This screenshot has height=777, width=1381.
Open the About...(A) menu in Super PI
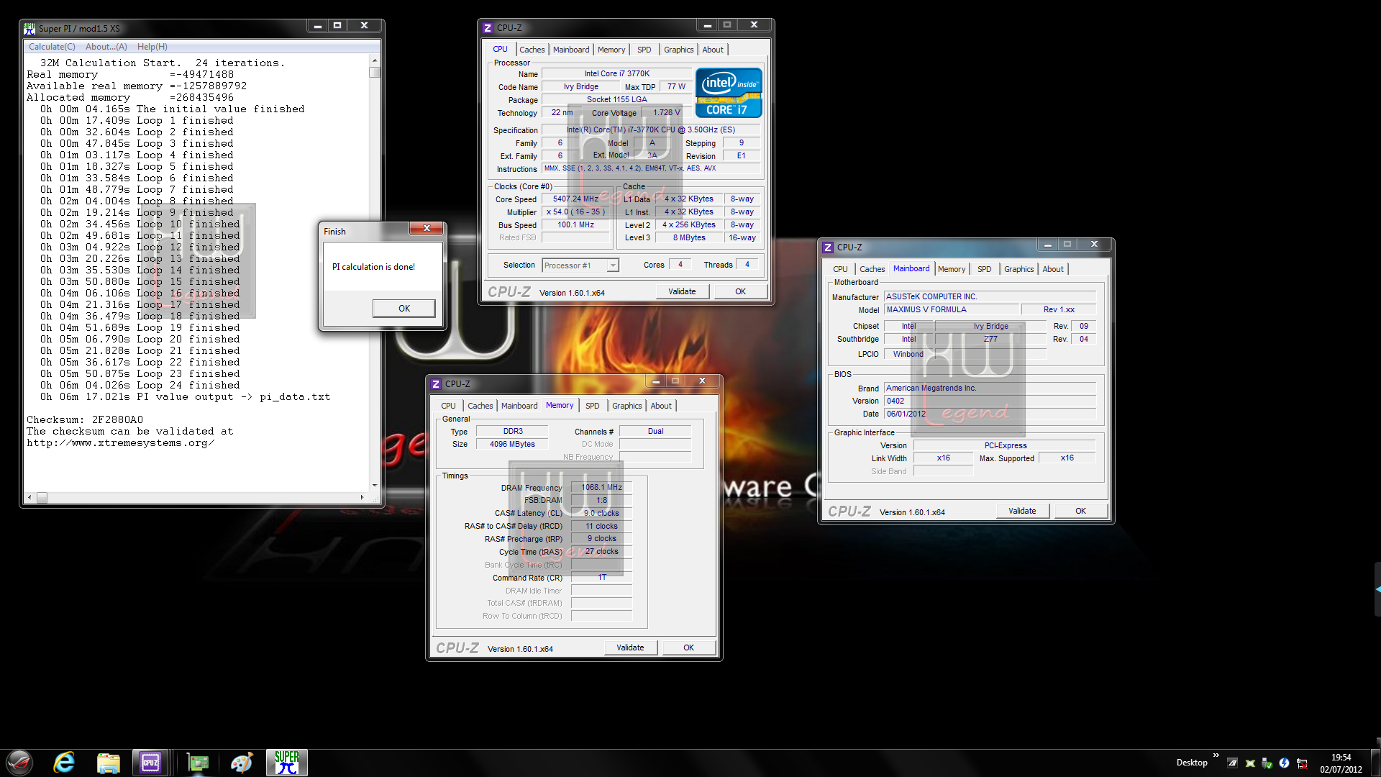click(x=106, y=47)
